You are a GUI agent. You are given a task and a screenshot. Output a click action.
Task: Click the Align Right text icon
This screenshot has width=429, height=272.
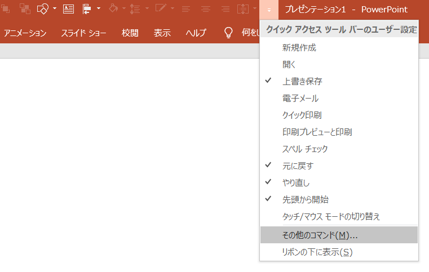coord(225,10)
